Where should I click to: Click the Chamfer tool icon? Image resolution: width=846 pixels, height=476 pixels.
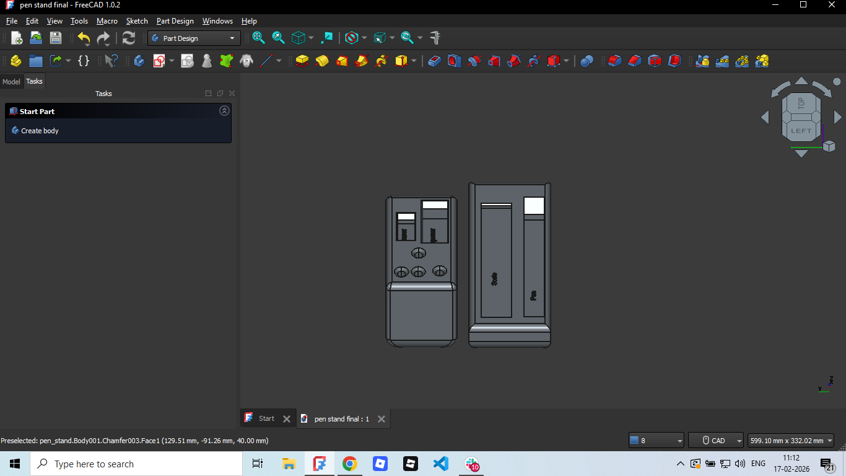pos(635,61)
